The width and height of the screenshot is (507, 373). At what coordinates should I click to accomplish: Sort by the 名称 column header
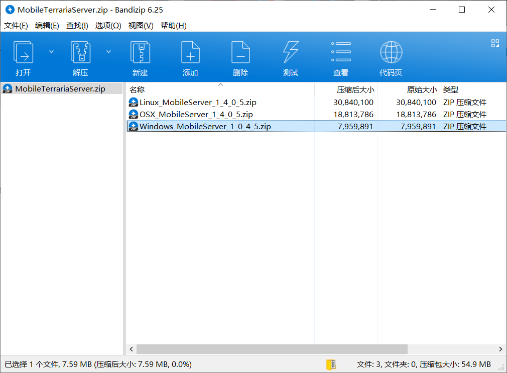coord(220,89)
